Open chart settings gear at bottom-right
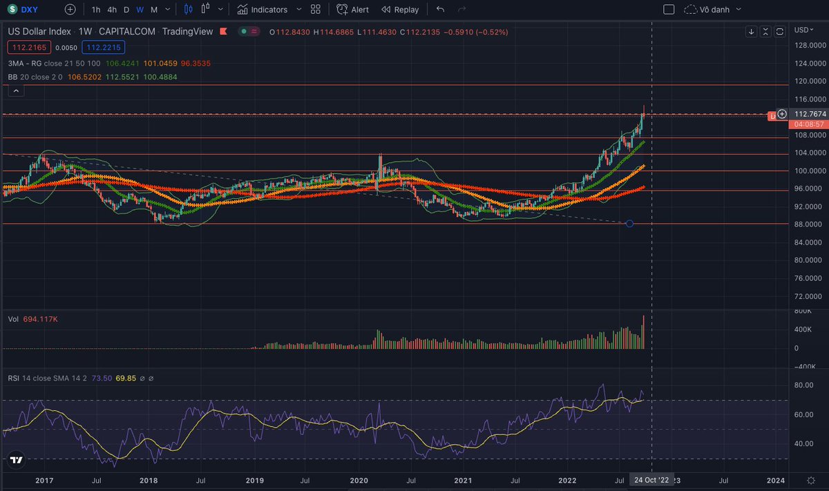 coord(810,479)
